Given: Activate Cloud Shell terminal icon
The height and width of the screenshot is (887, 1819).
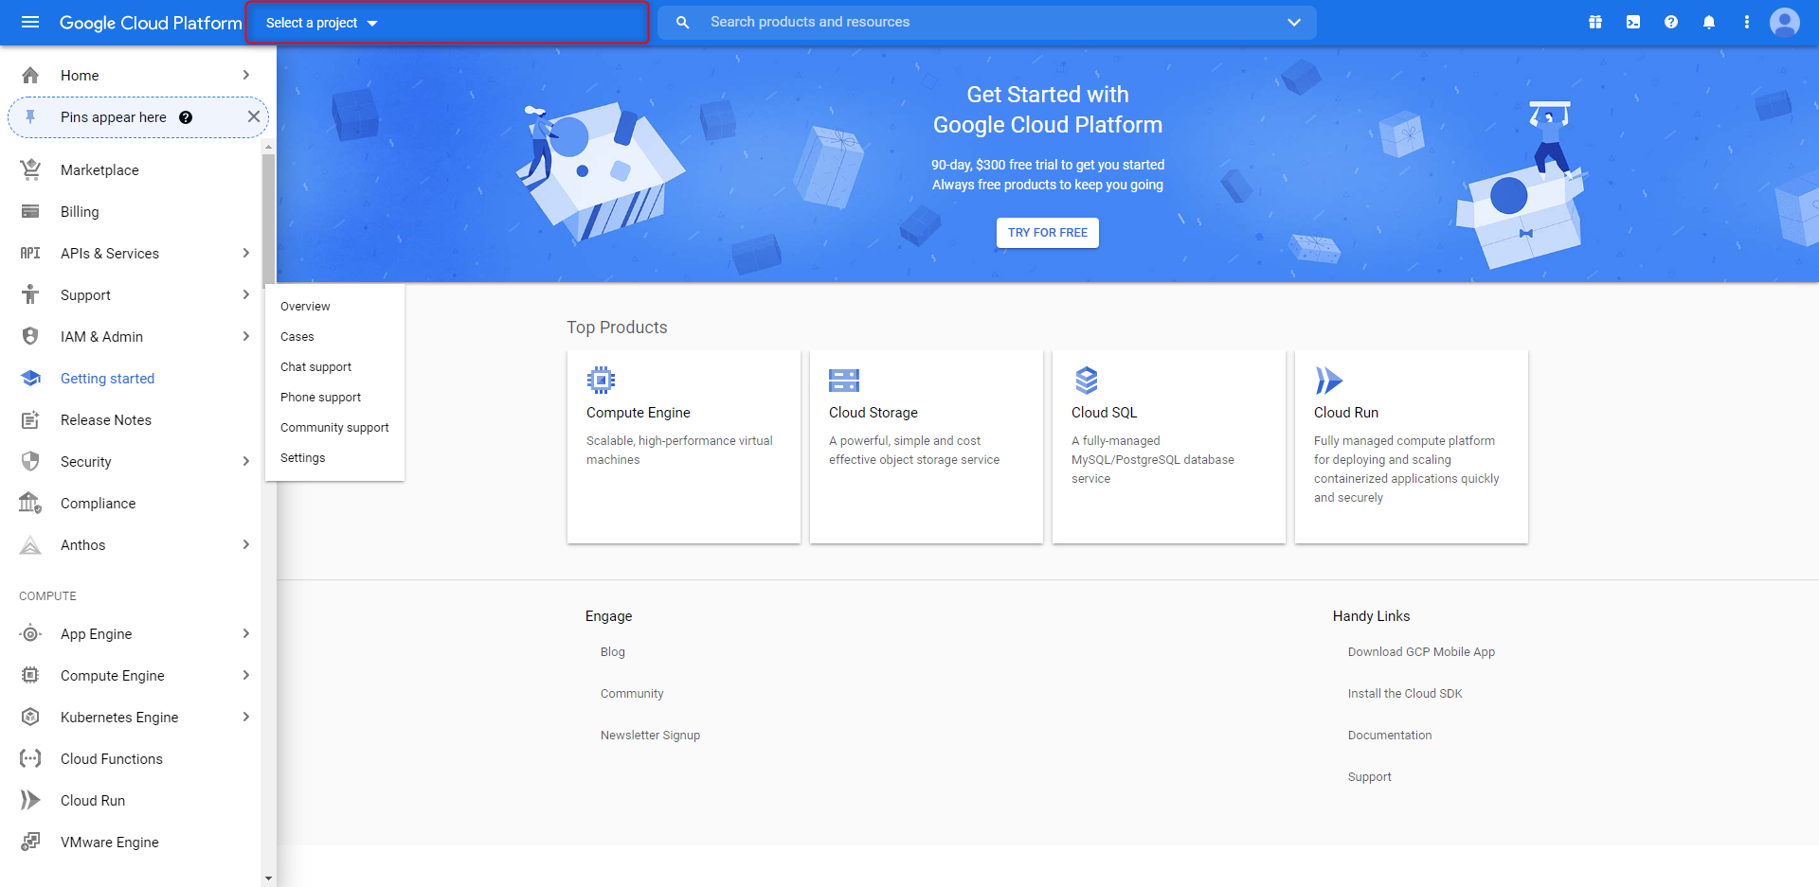Looking at the screenshot, I should click(x=1633, y=22).
